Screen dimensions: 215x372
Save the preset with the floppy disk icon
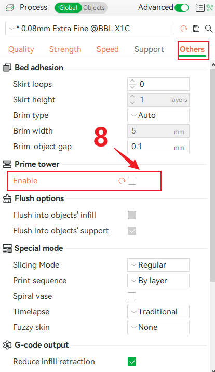196,29
